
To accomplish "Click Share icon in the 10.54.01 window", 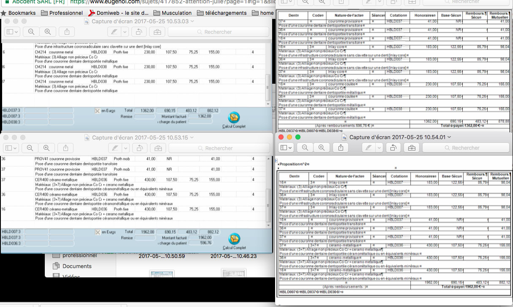I will (341, 148).
